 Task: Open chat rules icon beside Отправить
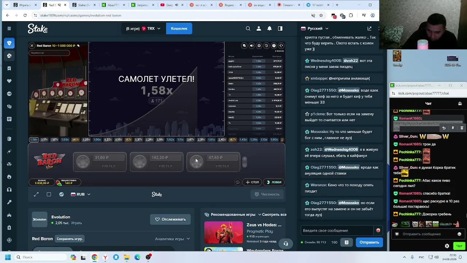(x=347, y=242)
